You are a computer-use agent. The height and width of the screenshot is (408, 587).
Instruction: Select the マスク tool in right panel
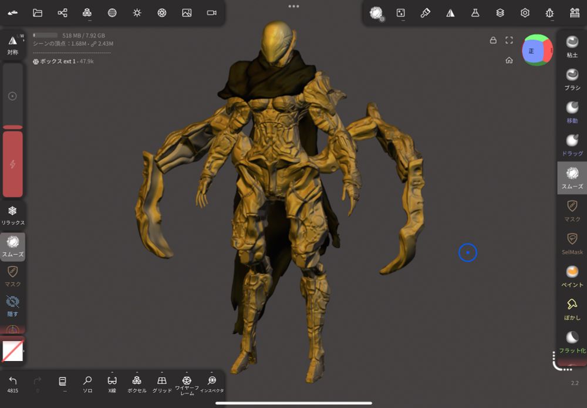[572, 211]
